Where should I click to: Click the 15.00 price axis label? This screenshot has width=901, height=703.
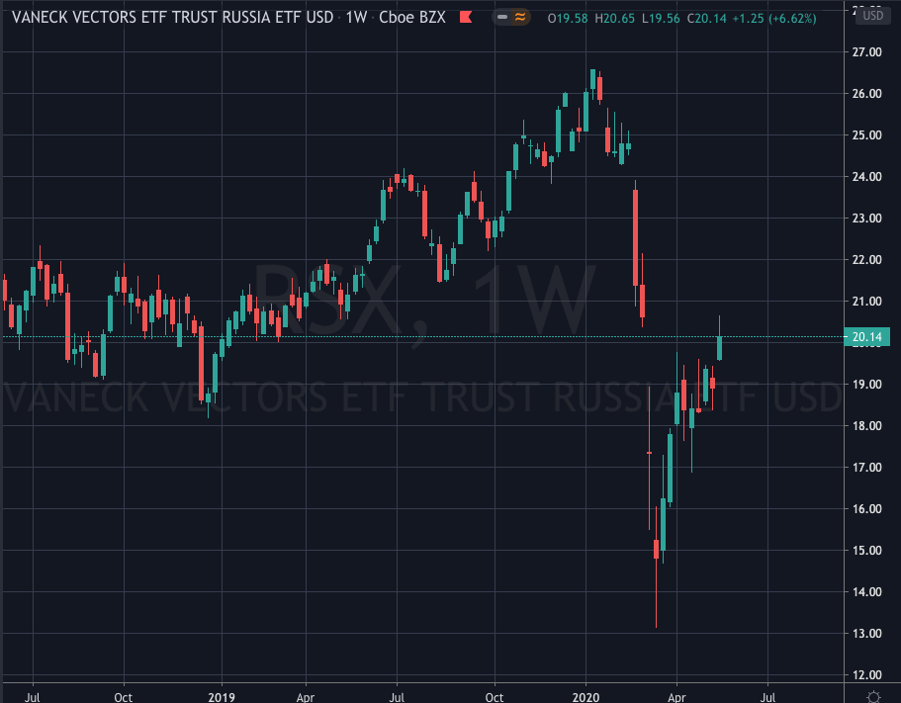coord(866,550)
